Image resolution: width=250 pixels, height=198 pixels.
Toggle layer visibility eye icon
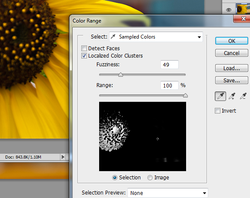tap(229, 10)
